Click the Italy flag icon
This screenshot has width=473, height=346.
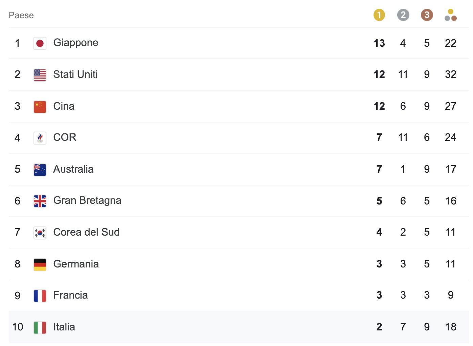click(40, 327)
